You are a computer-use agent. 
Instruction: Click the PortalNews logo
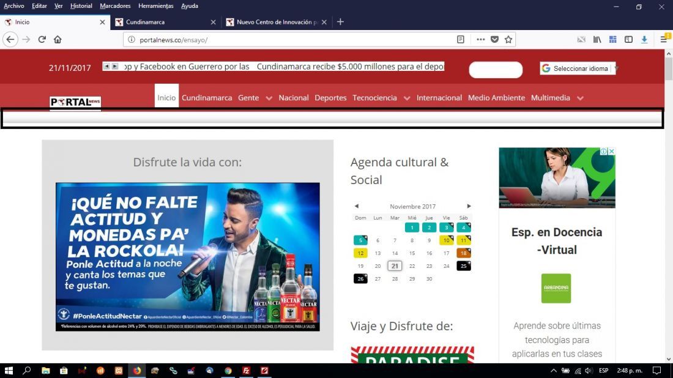click(x=75, y=102)
